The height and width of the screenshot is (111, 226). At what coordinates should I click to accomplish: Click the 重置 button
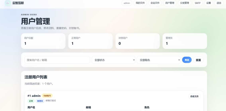pyautogui.click(x=198, y=60)
